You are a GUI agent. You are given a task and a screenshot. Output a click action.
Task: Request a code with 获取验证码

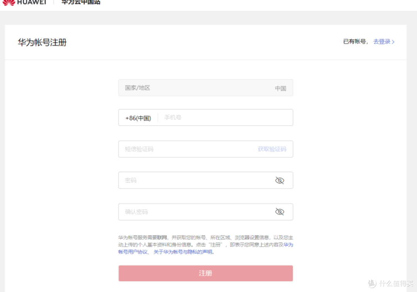click(272, 149)
